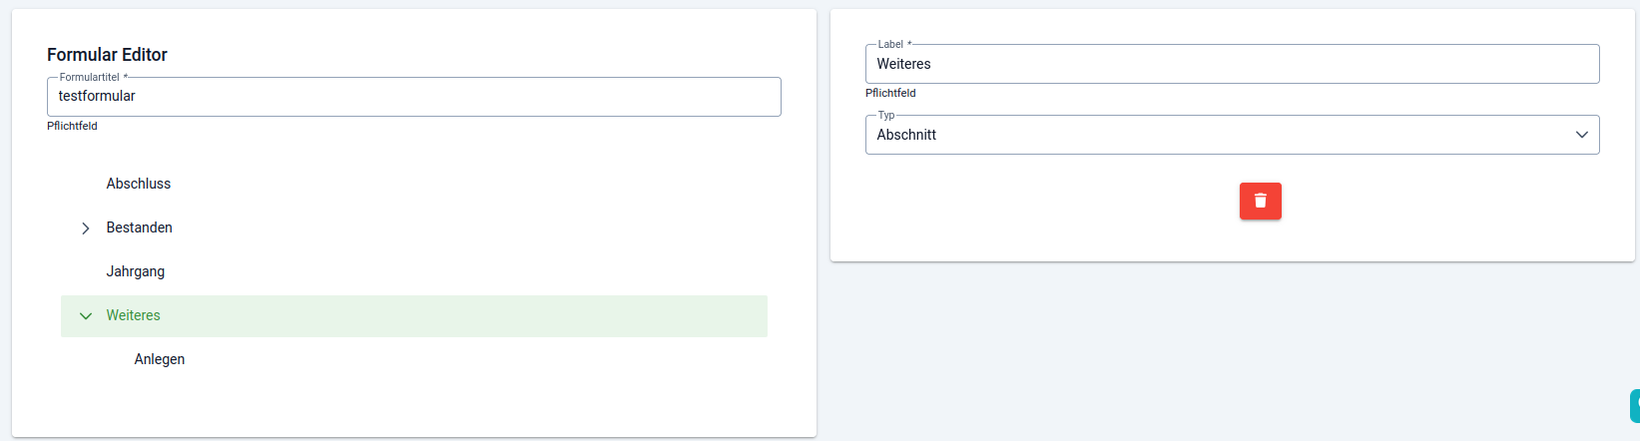Image resolution: width=1640 pixels, height=441 pixels.
Task: Collapse the Weiteres section chevron
Action: [x=86, y=316]
